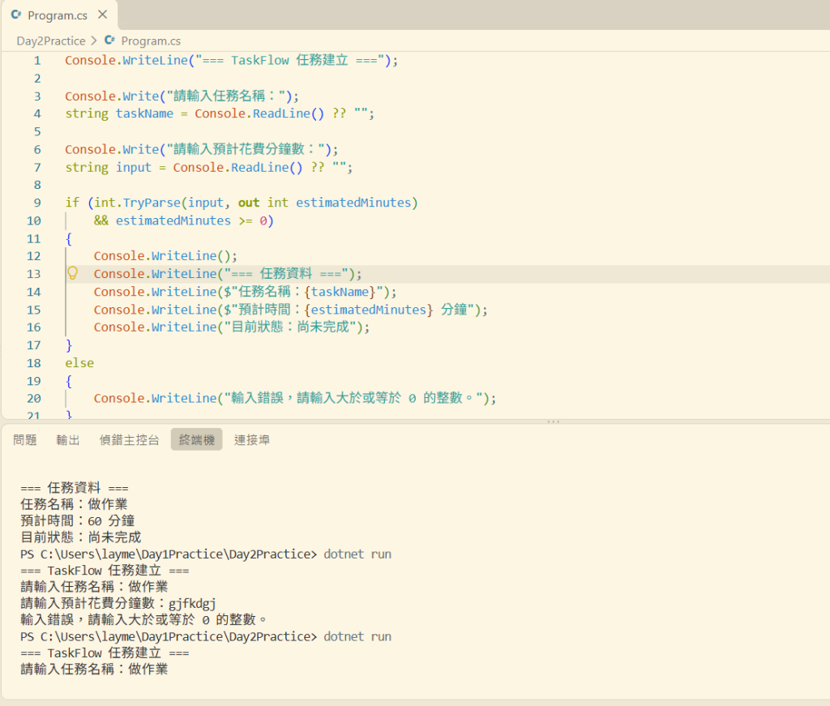Click line number 9 in the gutter

click(37, 203)
